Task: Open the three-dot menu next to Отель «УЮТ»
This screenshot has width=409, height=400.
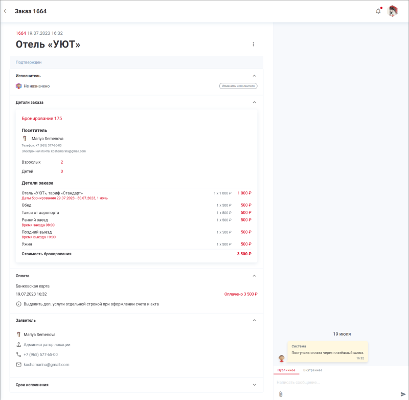Action: (x=253, y=45)
